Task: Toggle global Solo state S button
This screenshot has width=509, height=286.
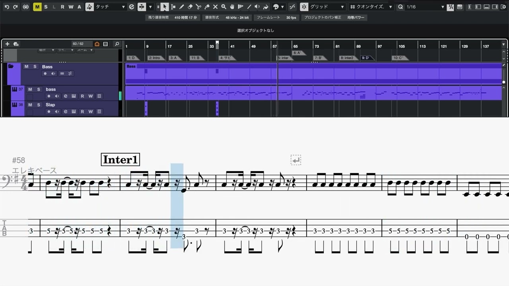Action: pyautogui.click(x=46, y=7)
